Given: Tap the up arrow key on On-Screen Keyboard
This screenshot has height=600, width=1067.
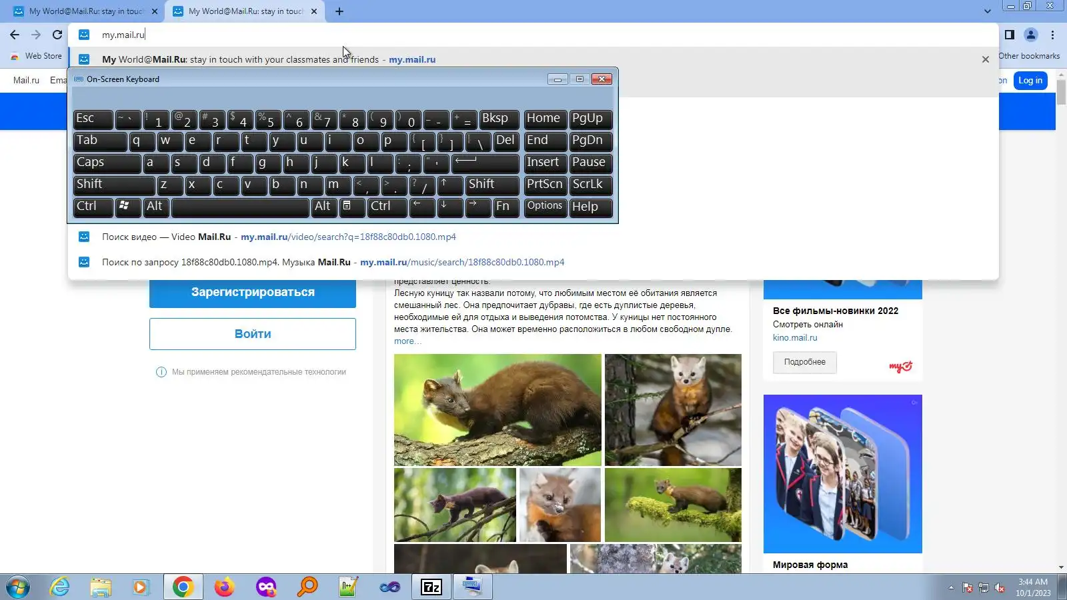Looking at the screenshot, I should click(450, 185).
